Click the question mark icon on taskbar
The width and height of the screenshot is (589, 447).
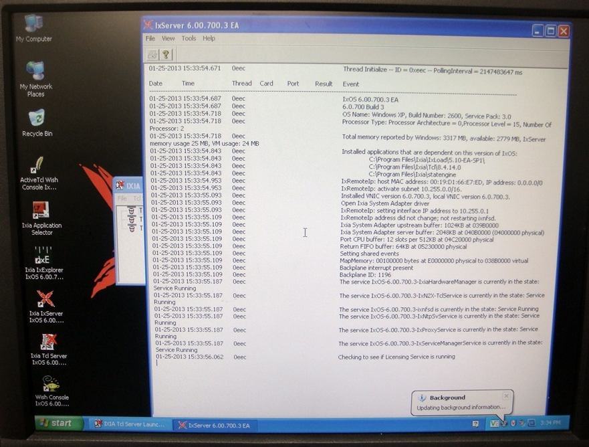475,424
